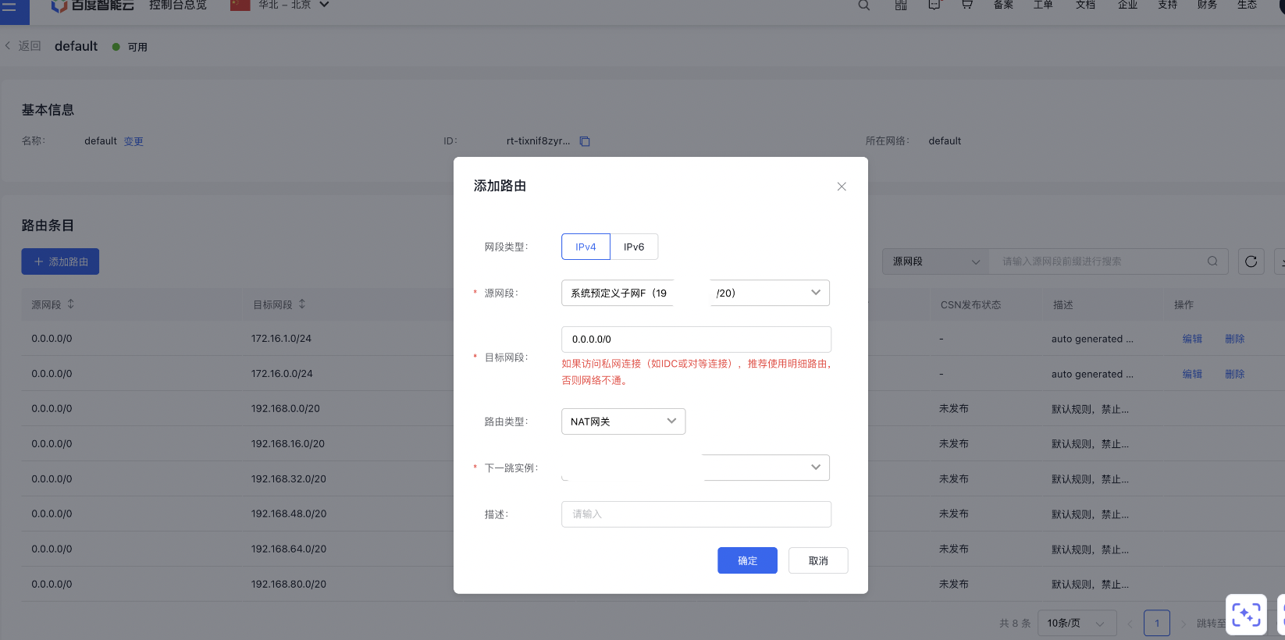Open the 文档 menu item

(x=1085, y=5)
